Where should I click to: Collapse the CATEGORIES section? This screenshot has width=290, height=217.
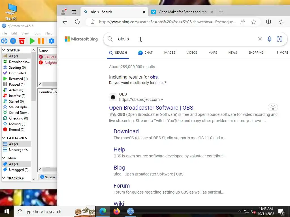pos(3,138)
